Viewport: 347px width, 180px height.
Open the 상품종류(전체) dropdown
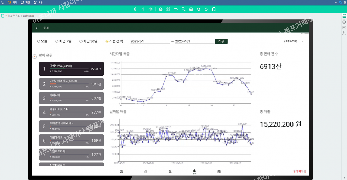(293, 41)
